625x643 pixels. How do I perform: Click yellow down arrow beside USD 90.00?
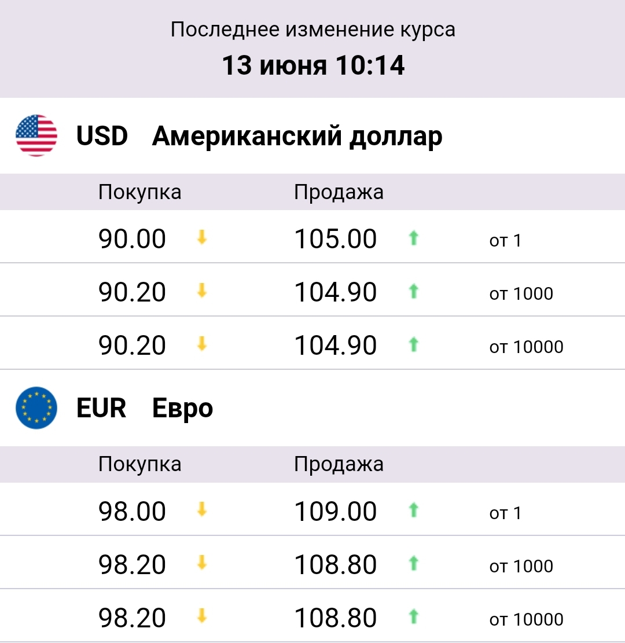click(201, 237)
